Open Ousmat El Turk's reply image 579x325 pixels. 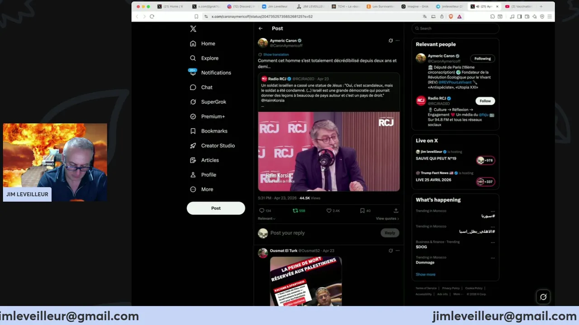[x=306, y=282]
